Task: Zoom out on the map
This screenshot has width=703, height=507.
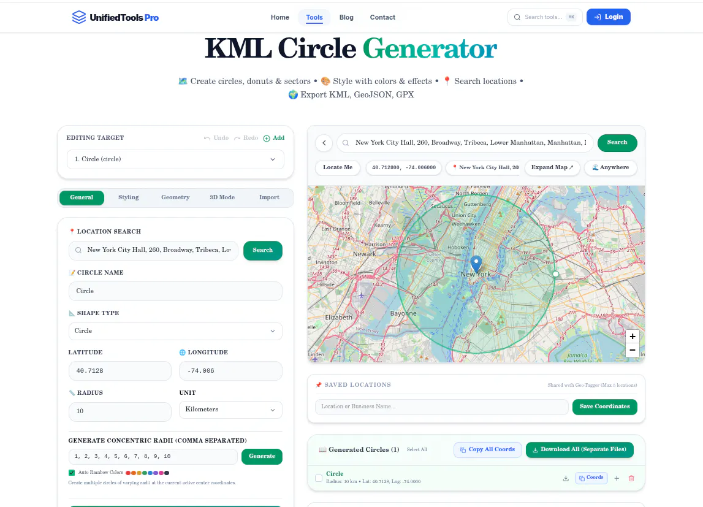Action: click(632, 350)
